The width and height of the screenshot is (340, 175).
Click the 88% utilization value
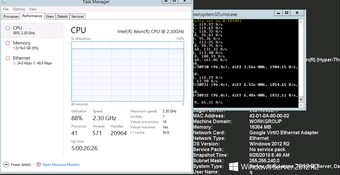pos(77,118)
